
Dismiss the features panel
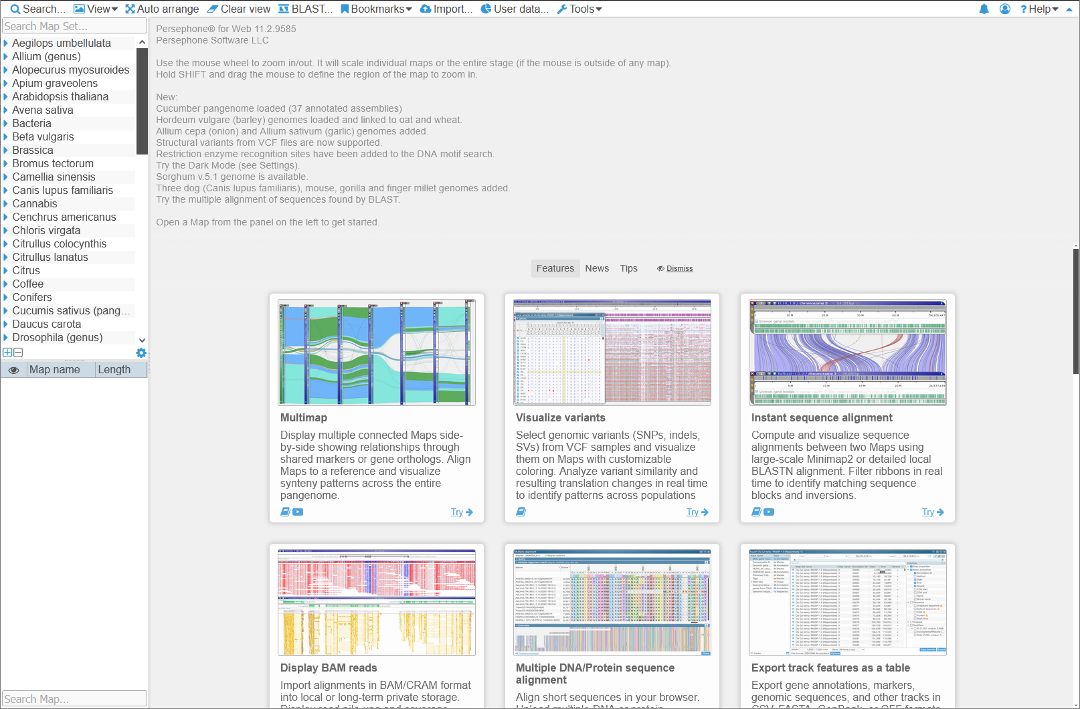679,268
